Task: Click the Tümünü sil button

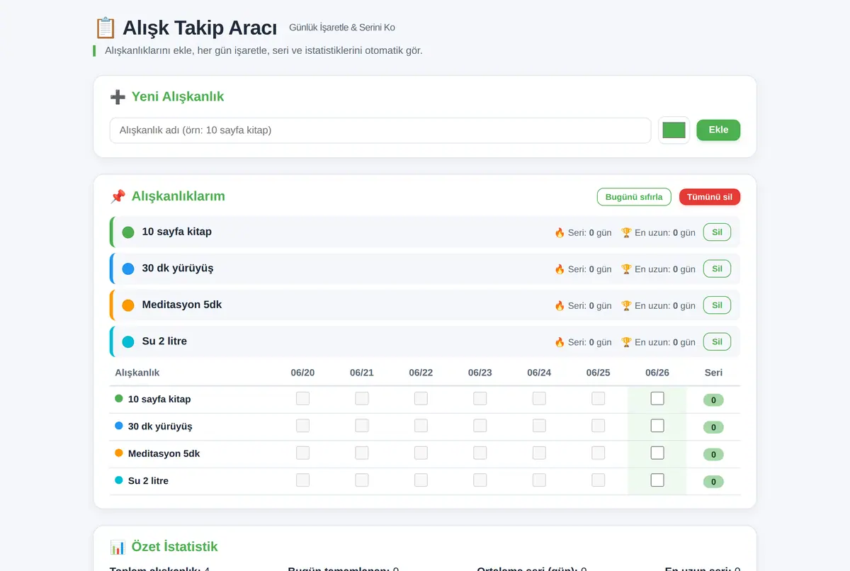Action: 710,197
